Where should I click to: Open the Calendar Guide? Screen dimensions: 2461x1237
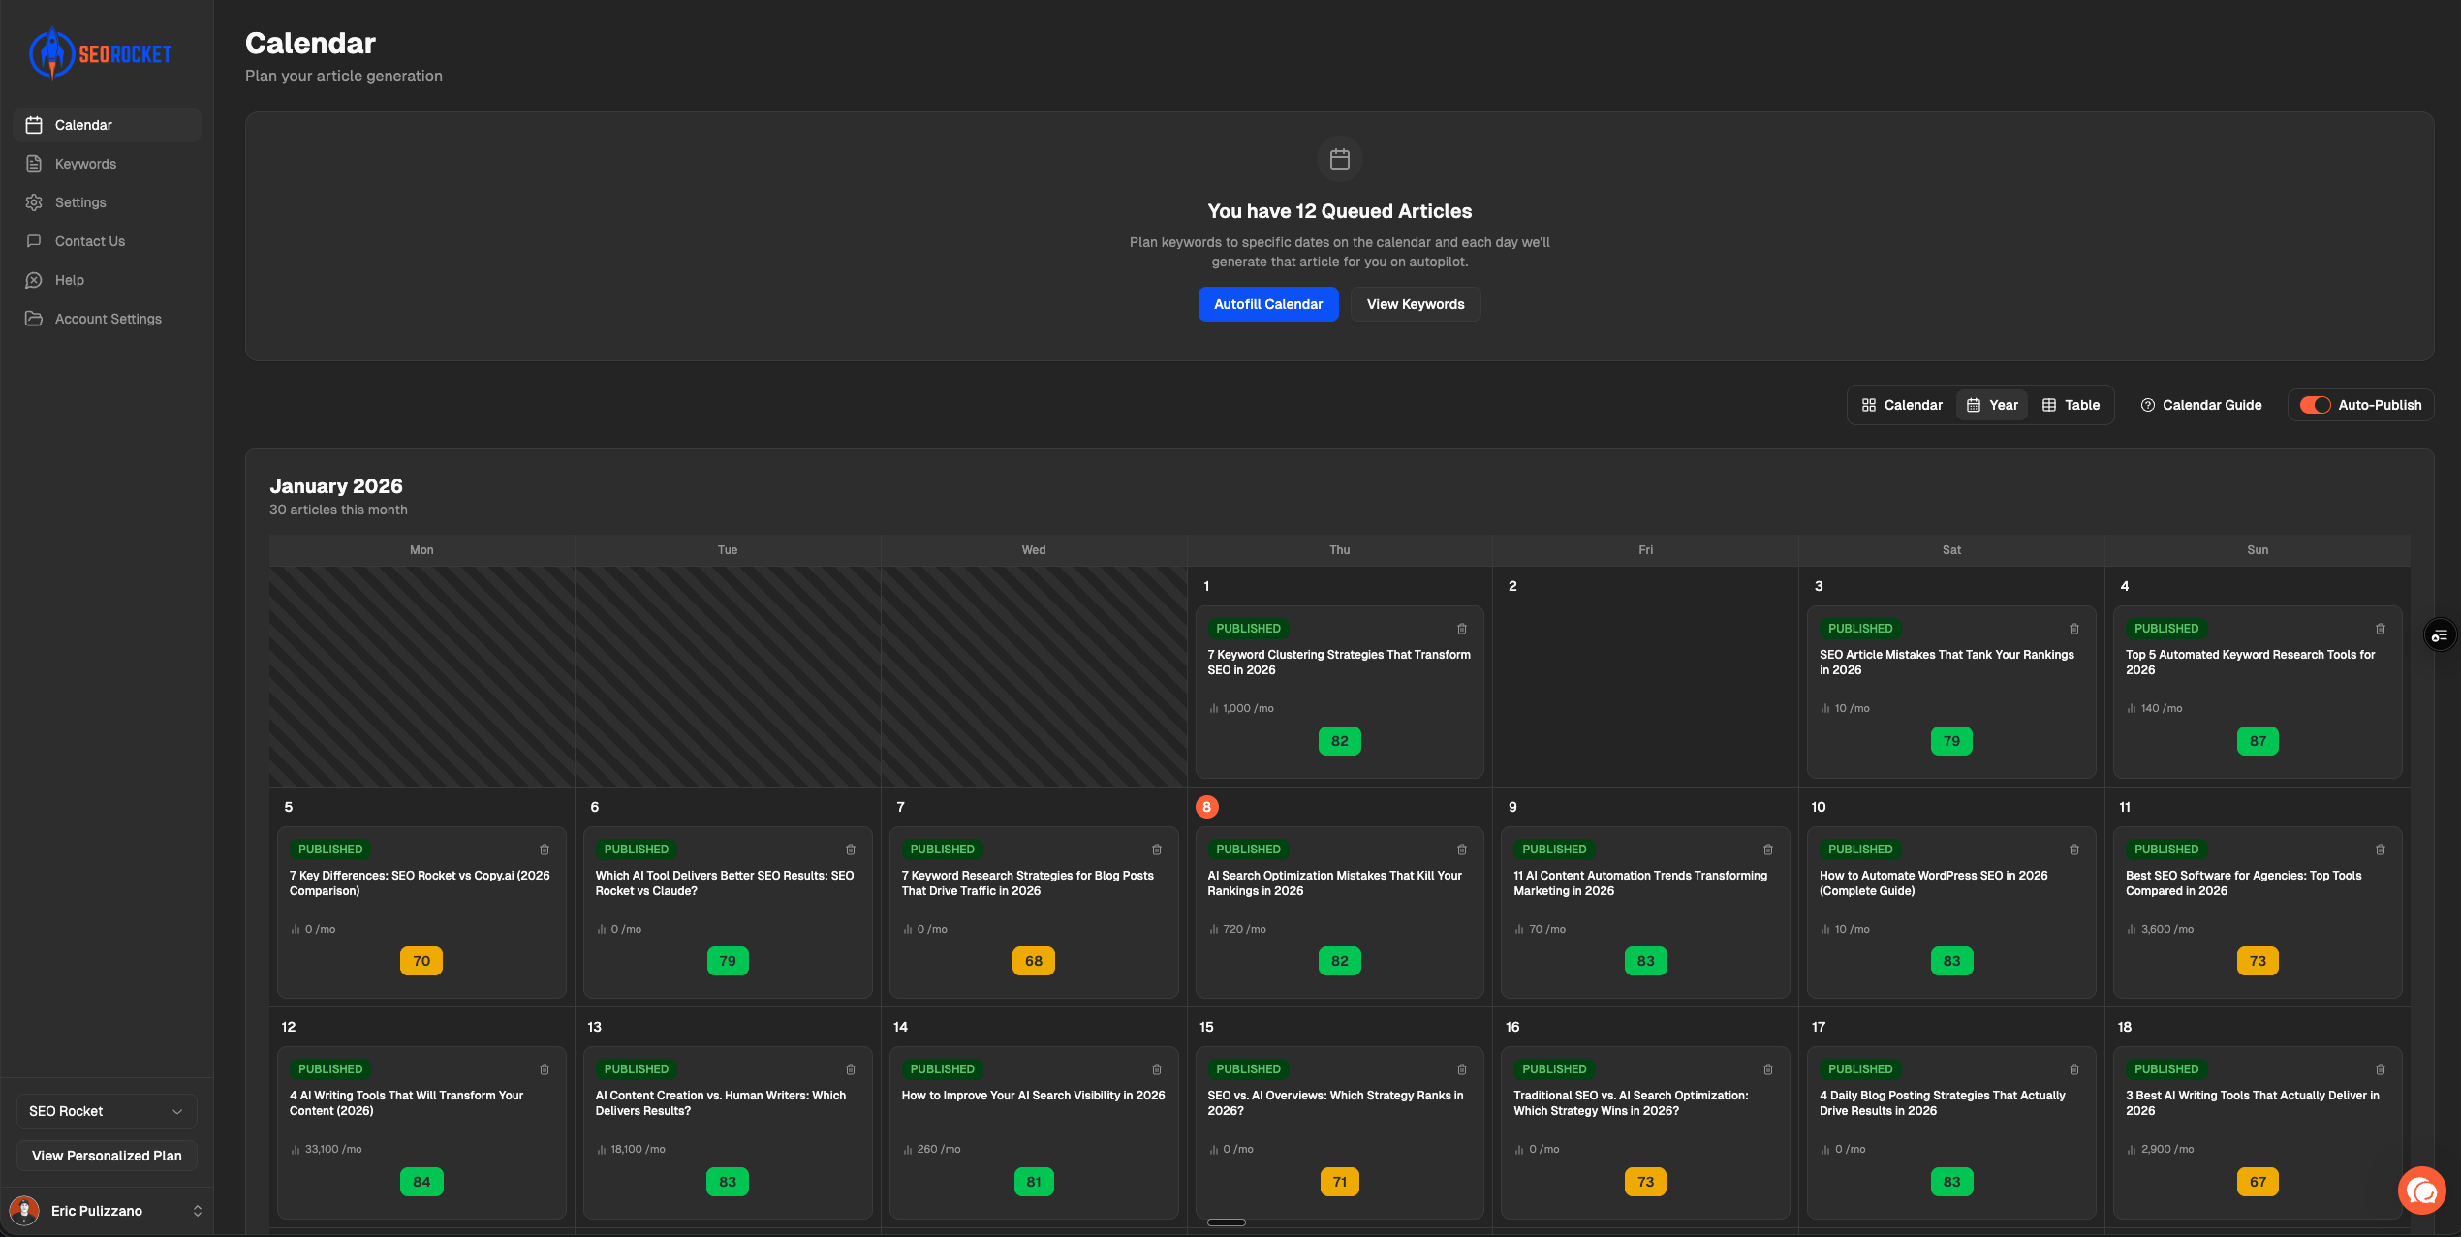coord(2200,405)
